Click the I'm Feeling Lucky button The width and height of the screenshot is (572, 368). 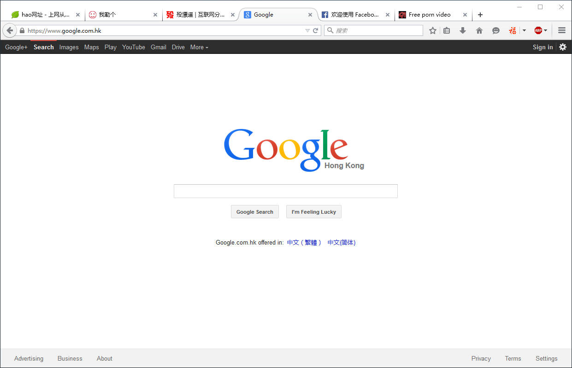[314, 212]
